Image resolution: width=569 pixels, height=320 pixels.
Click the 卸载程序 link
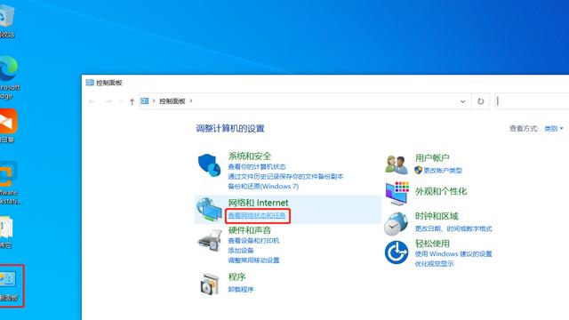(x=241, y=289)
